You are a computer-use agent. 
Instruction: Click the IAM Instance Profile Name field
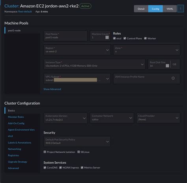(x=147, y=79)
